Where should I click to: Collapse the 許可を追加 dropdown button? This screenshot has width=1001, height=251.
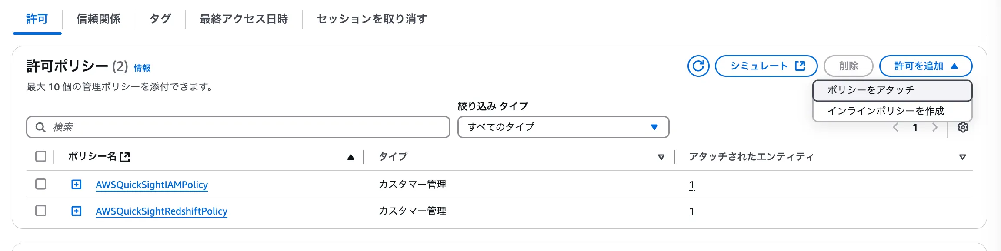[925, 66]
